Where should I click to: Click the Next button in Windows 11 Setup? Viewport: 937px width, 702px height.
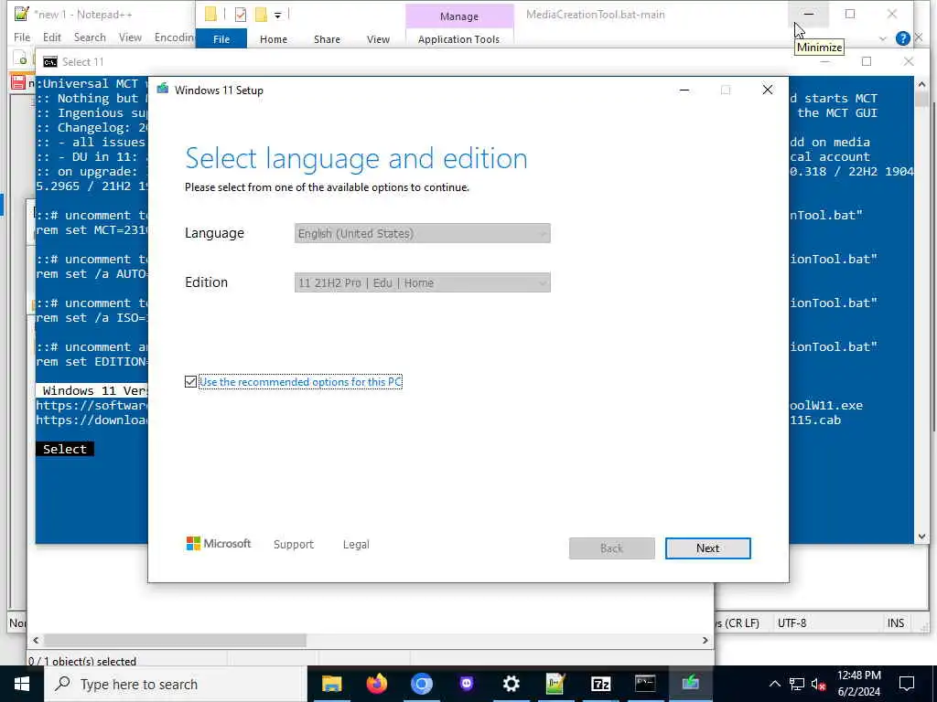(x=707, y=548)
